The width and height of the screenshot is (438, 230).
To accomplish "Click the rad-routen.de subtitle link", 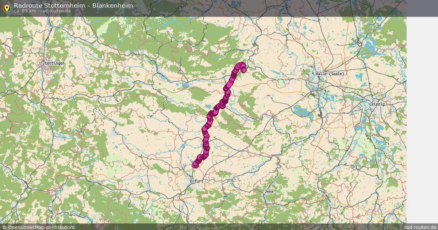I will pos(56,11).
